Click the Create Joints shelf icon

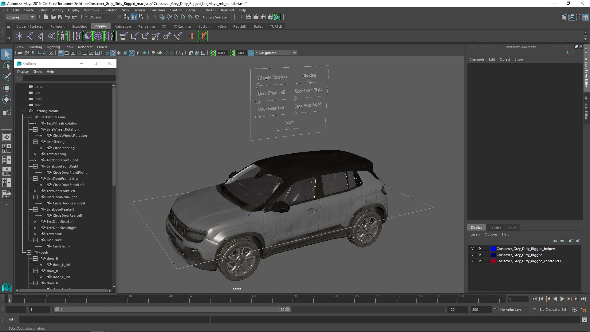30,36
